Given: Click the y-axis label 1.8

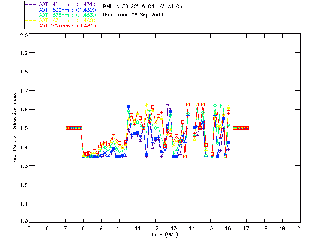Looking at the screenshot, I should coord(24,71).
